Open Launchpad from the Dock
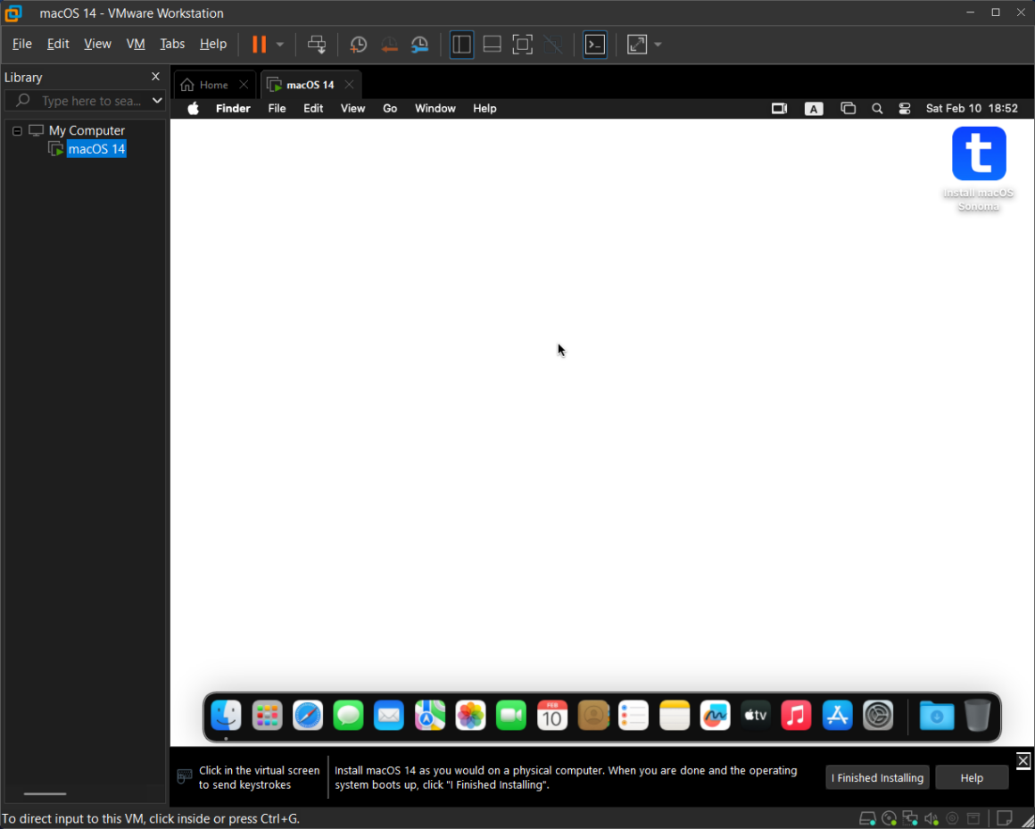The height and width of the screenshot is (829, 1035). point(268,716)
